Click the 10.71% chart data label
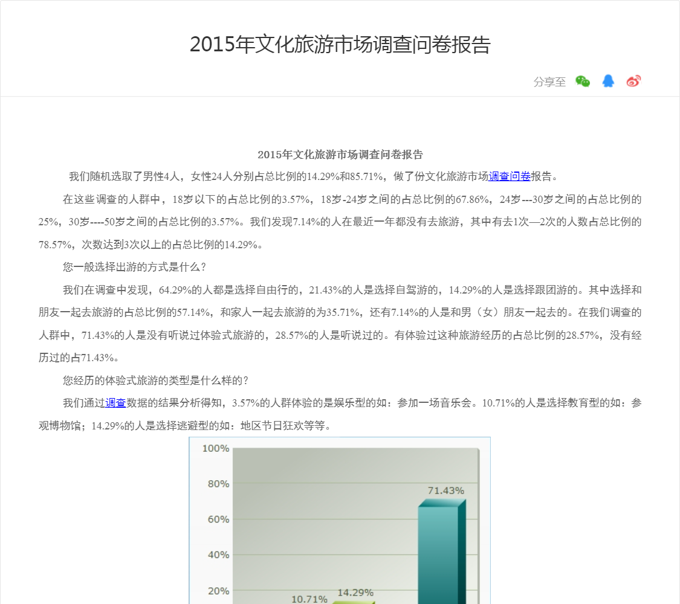680x604 pixels. [309, 599]
